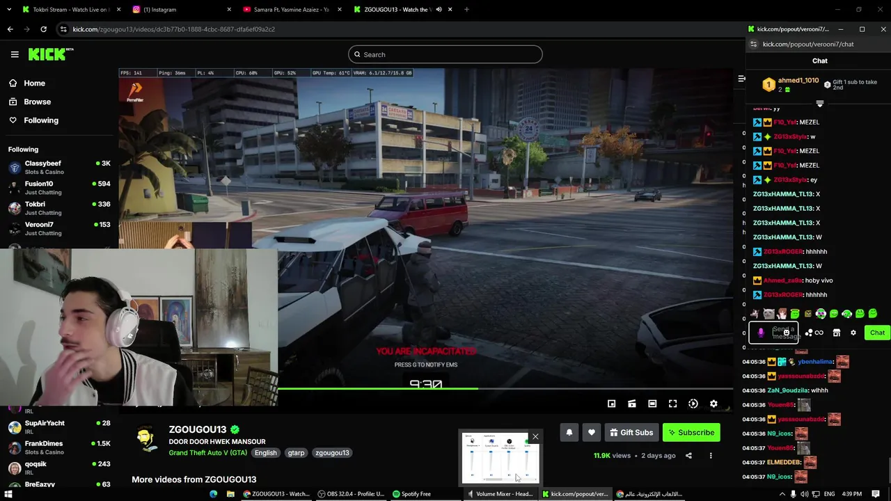The height and width of the screenshot is (501, 891).
Task: Open the Volume Mixer preview thumbnail
Action: [x=500, y=458]
